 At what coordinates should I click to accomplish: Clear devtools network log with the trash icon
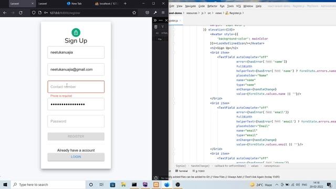156,27
